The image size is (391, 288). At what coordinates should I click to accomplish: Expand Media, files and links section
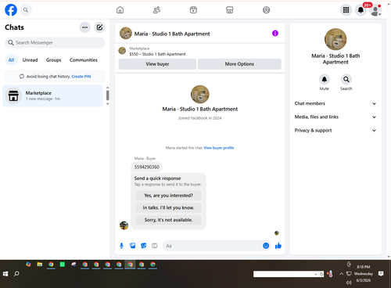pos(335,117)
